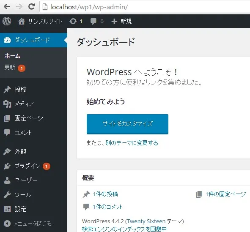Click the plus icon for new content
The width and height of the screenshot is (250, 232).
114,21
